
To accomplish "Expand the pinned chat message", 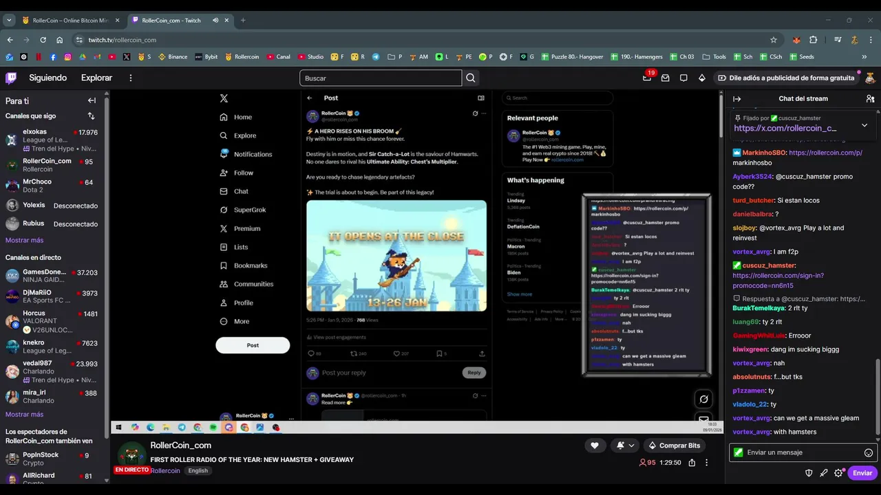I will point(864,125).
